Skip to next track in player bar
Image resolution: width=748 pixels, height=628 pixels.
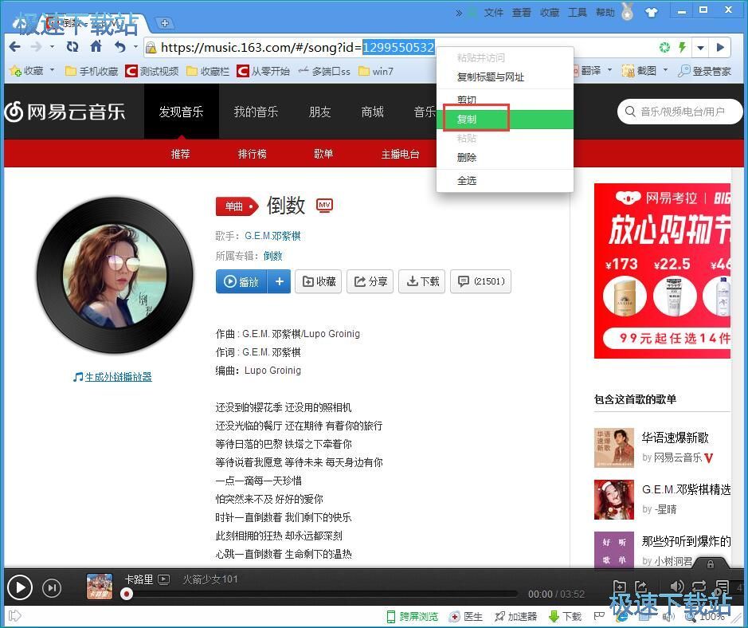tap(52, 588)
